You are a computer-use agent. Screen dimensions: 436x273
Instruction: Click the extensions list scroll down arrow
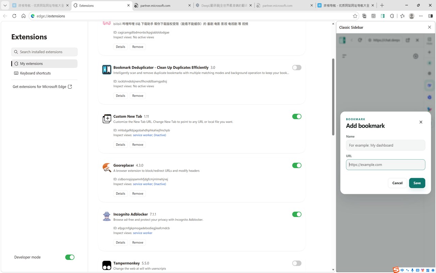tap(333, 270)
